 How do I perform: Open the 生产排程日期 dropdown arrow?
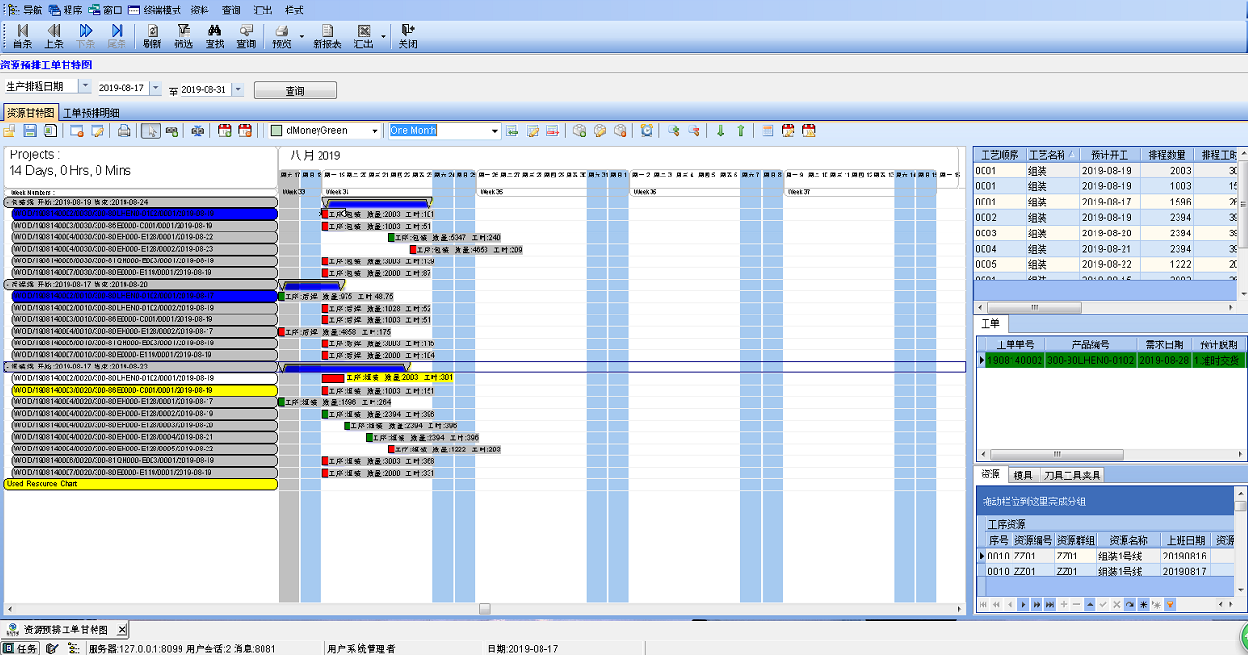pos(85,87)
